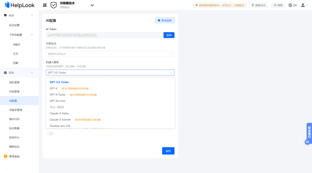Open 站点套餐 page
Image resolution: width=312 pixels, height=173 pixels.
click(x=14, y=128)
